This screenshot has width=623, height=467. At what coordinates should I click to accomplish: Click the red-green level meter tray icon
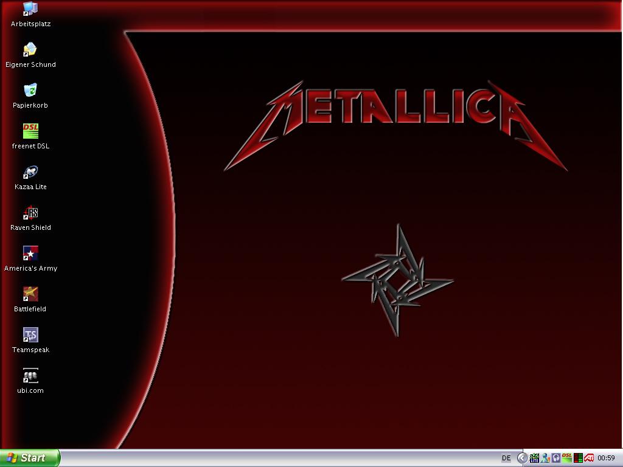click(x=578, y=458)
